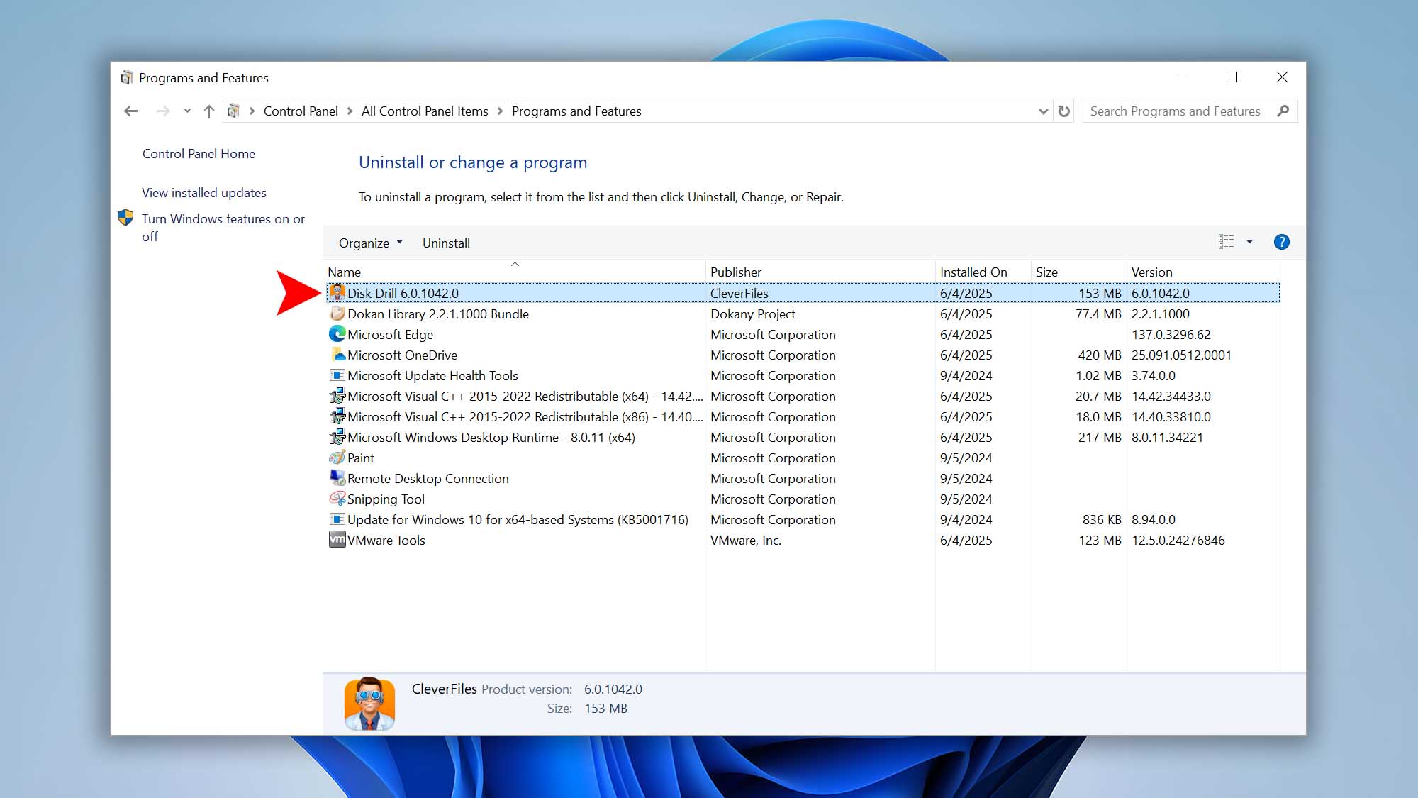
Task: Click the Dokan Library icon in list
Action: [x=337, y=313]
